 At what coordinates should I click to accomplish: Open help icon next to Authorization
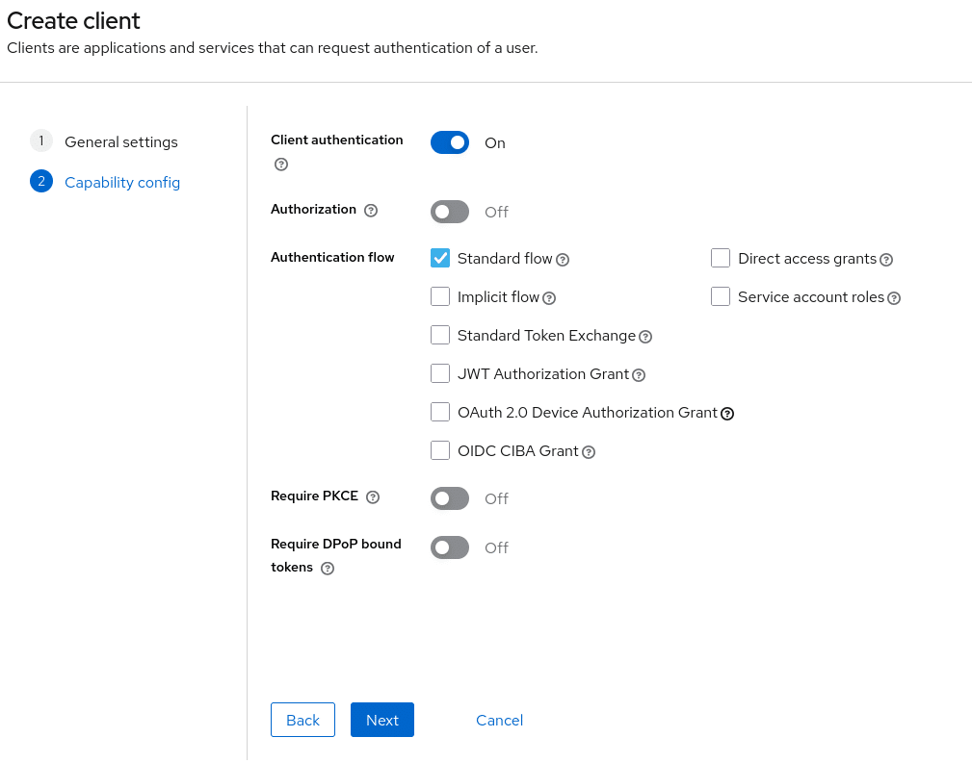[371, 211]
